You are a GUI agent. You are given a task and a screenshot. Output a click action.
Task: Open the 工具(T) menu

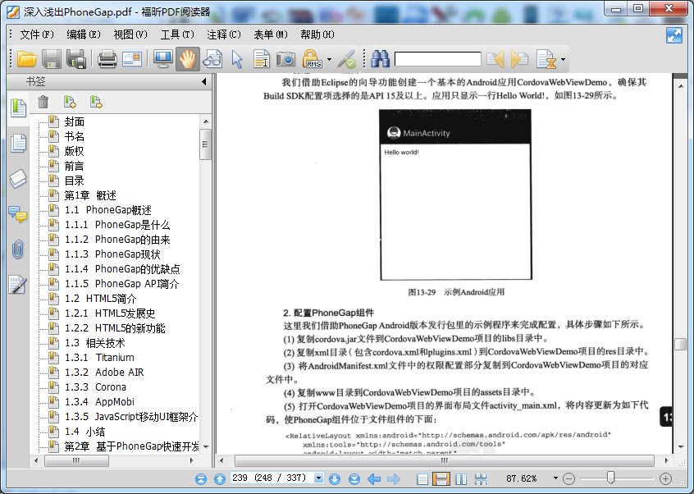tap(177, 34)
